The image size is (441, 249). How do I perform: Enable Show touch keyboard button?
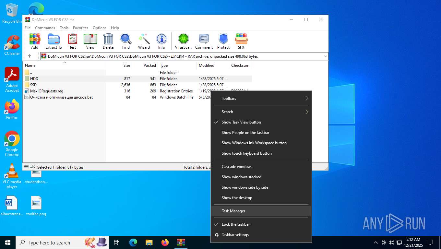[x=261, y=153]
